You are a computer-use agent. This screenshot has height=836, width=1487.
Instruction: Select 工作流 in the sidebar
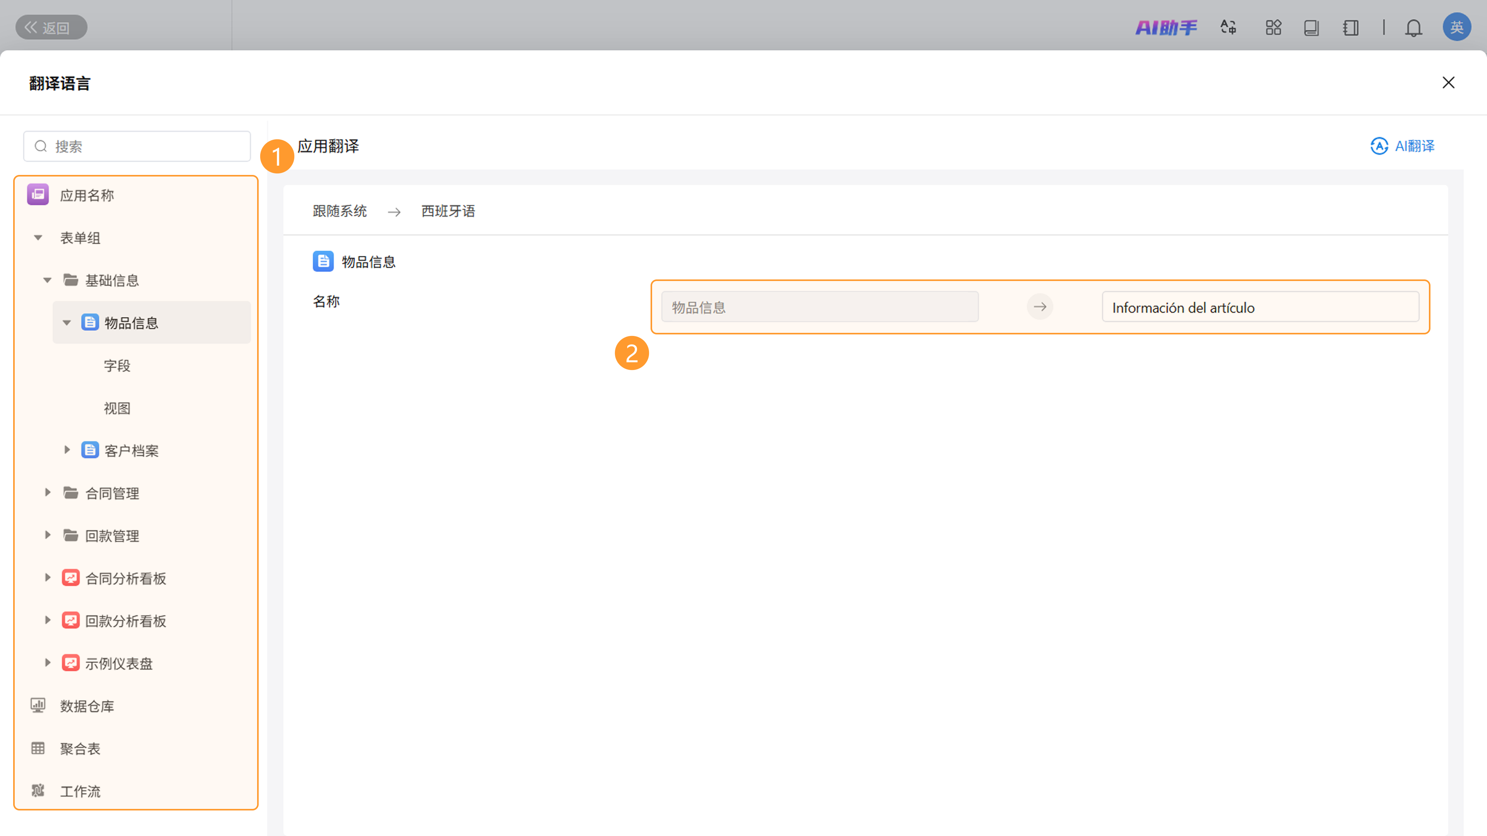point(80,791)
